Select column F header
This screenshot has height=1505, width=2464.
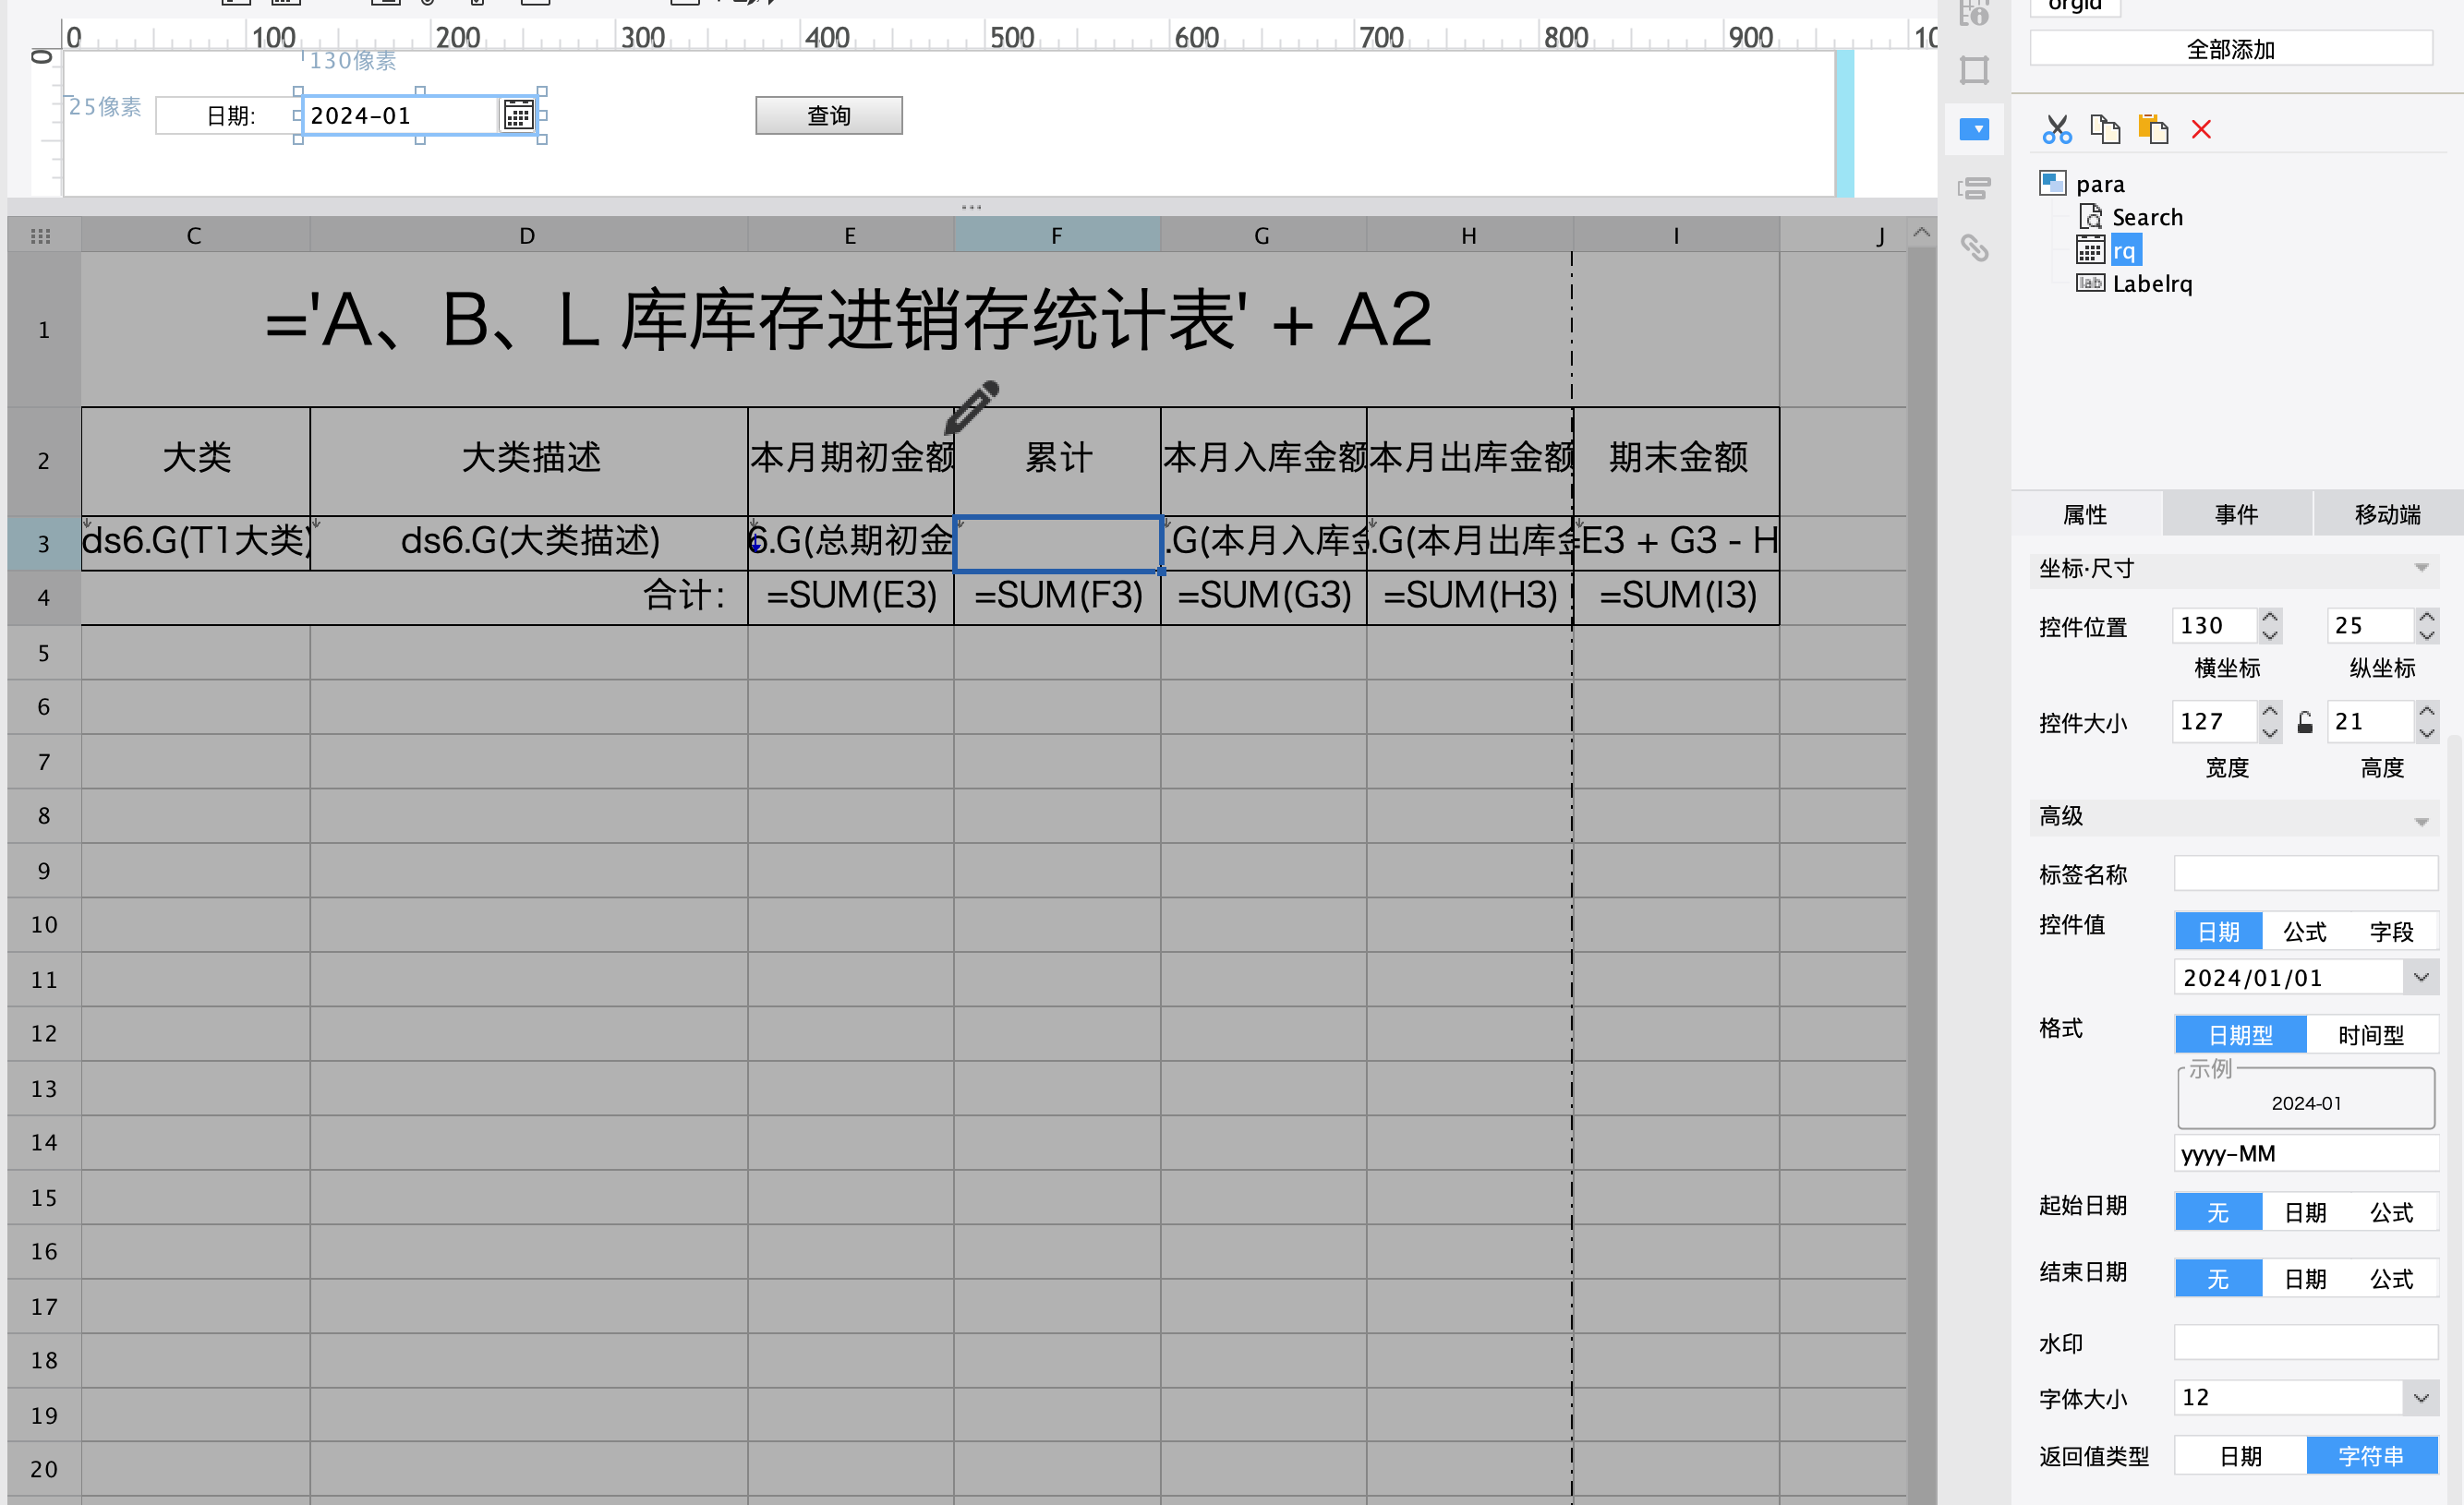tap(1057, 236)
